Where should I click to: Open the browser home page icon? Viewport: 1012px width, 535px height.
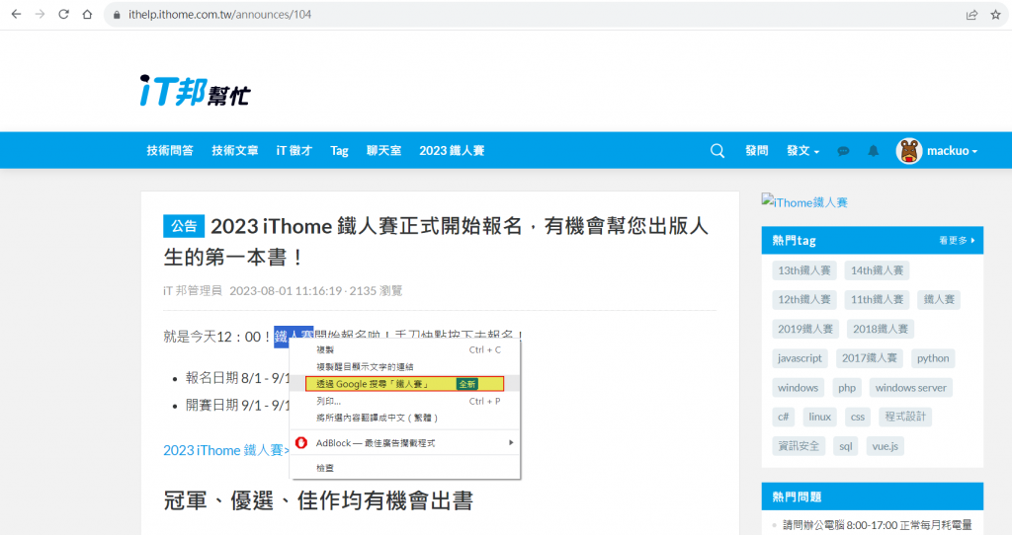click(87, 14)
